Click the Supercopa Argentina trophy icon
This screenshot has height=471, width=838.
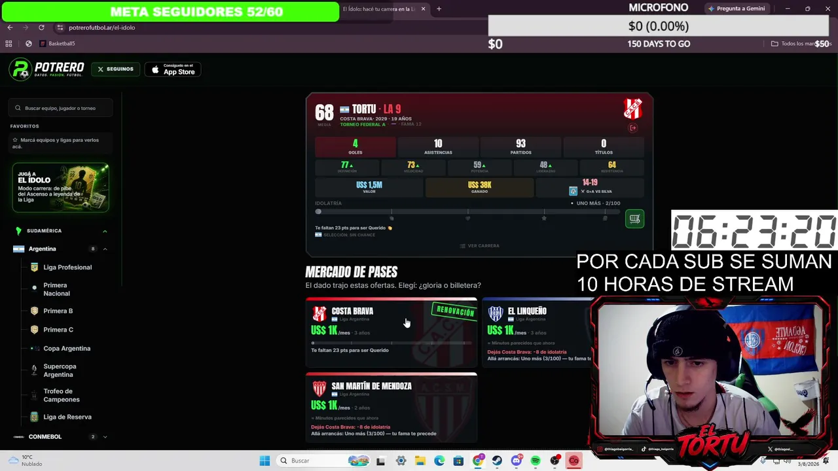(x=34, y=370)
